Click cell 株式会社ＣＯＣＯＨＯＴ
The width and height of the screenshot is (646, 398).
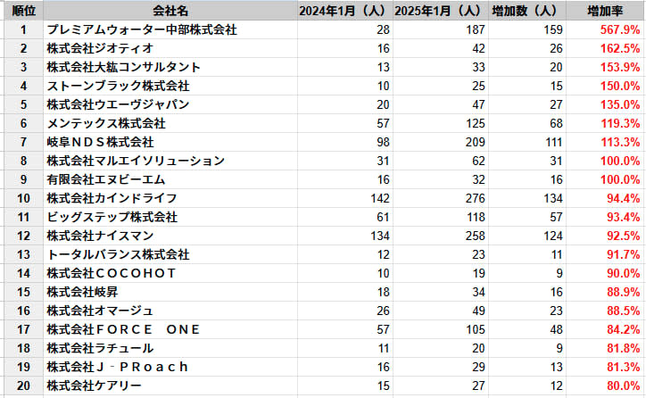pyautogui.click(x=170, y=273)
